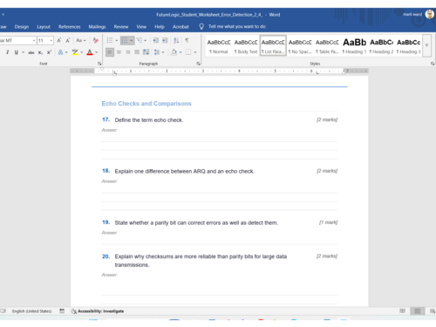The height and width of the screenshot is (327, 436).
Task: Open Change Case dropdown
Action: pyautogui.click(x=80, y=40)
